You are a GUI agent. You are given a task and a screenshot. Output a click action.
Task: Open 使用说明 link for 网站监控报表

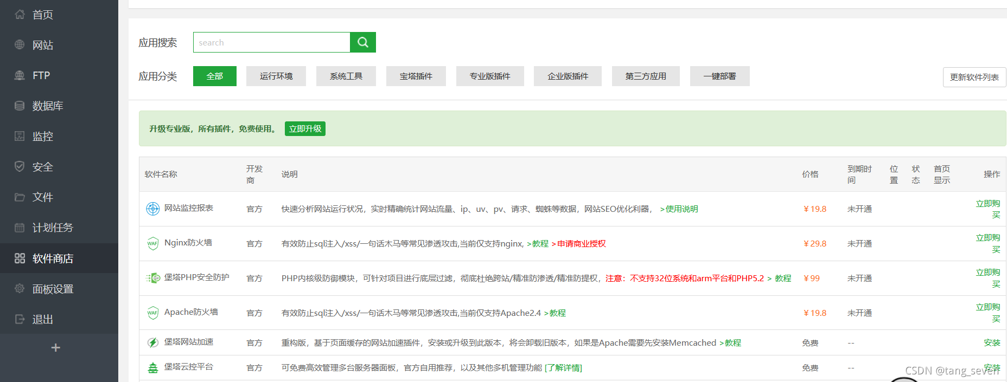click(x=679, y=209)
